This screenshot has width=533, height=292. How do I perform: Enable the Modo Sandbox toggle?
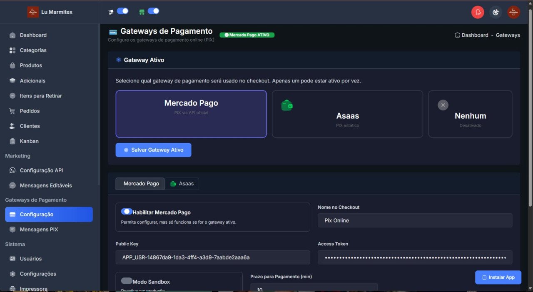click(127, 281)
